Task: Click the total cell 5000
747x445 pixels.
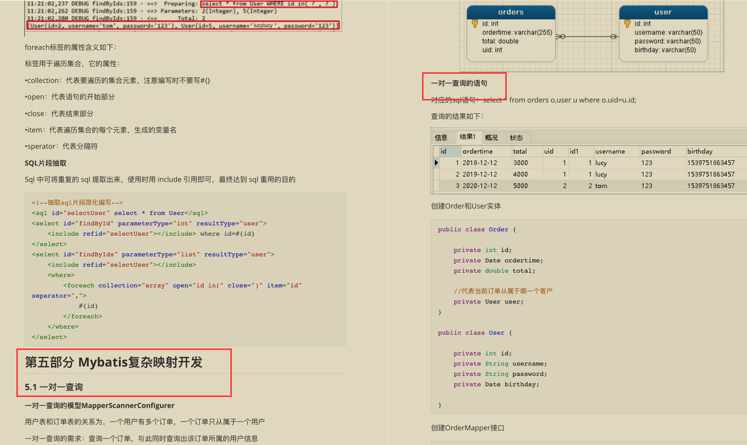Action: coord(527,186)
